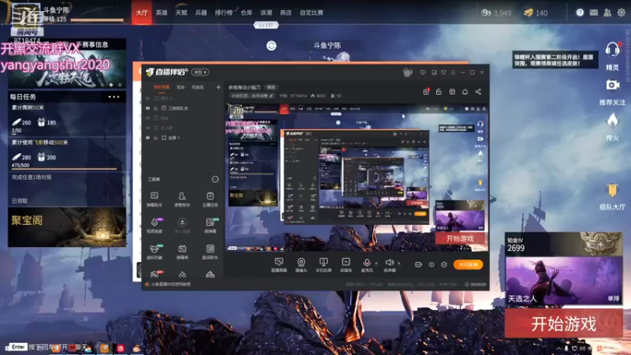Open the 歌词助手 tool
Viewport: 631px width, 355px height.
coord(210,252)
